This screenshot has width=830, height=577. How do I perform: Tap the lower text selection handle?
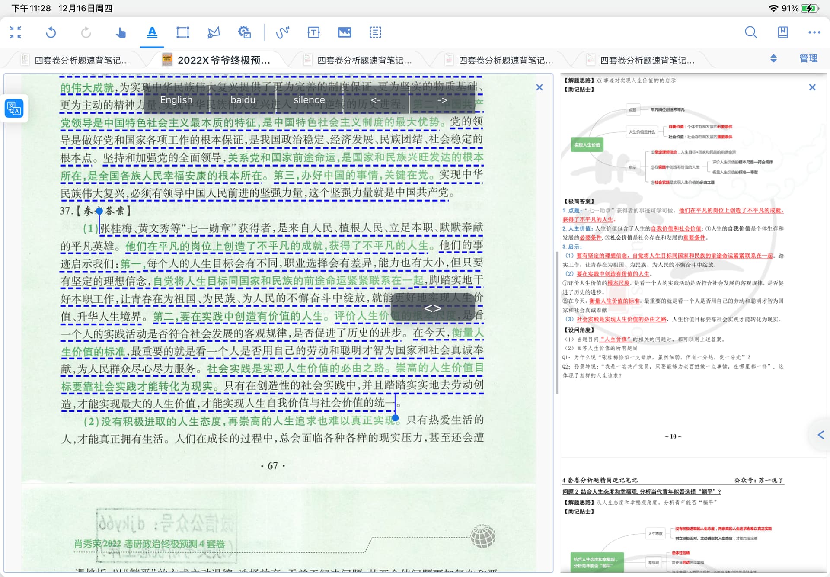(x=395, y=418)
